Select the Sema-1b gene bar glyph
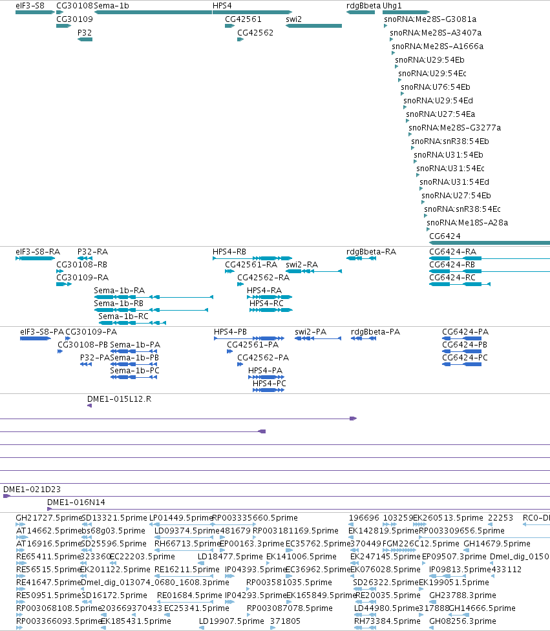Image resolution: width=550 pixels, height=631 pixels. tap(153, 12)
